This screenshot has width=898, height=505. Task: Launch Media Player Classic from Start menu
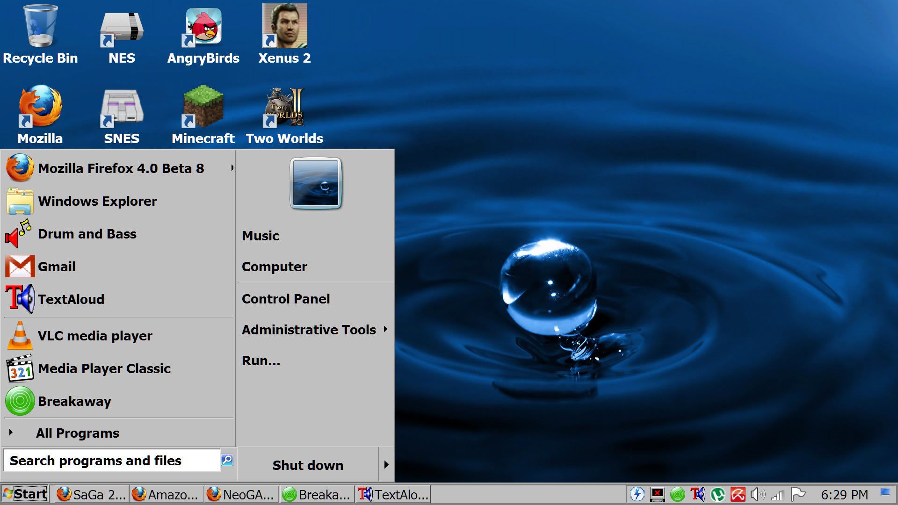pos(119,368)
